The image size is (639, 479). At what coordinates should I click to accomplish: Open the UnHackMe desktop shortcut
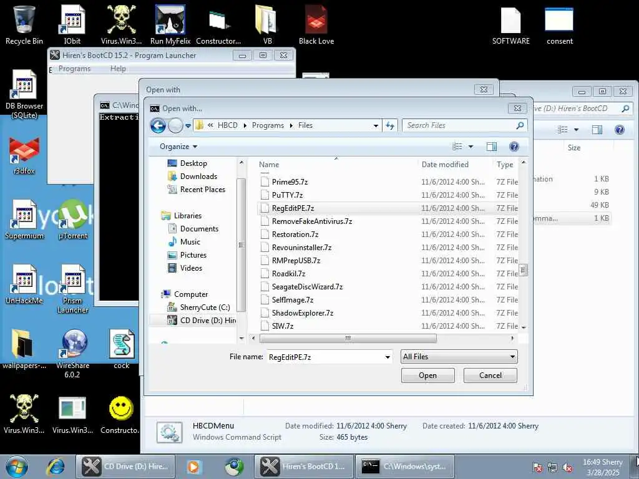click(x=24, y=284)
